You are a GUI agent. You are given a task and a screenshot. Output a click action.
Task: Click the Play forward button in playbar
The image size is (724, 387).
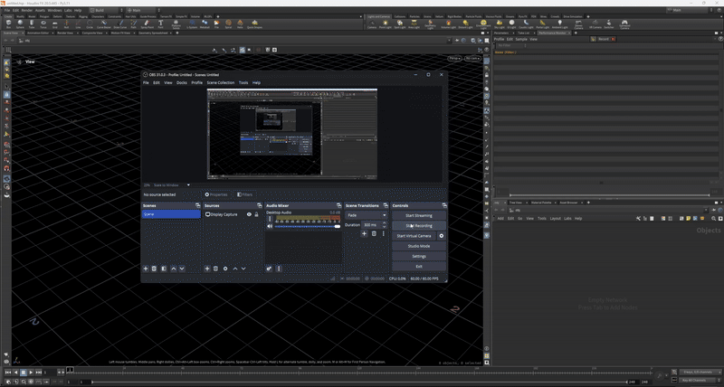click(x=31, y=372)
